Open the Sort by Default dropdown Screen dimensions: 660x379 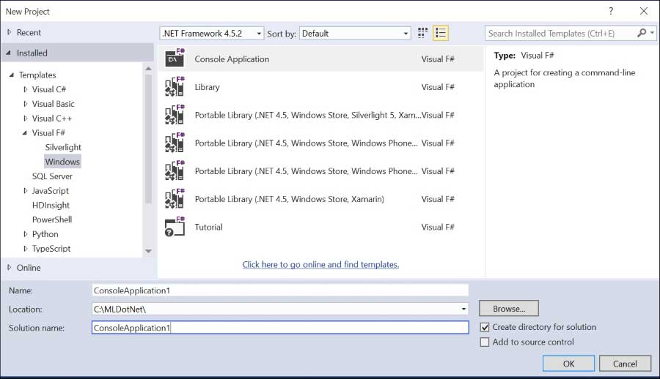[355, 33]
